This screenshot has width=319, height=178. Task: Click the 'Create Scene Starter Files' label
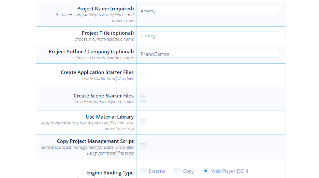coord(104,96)
